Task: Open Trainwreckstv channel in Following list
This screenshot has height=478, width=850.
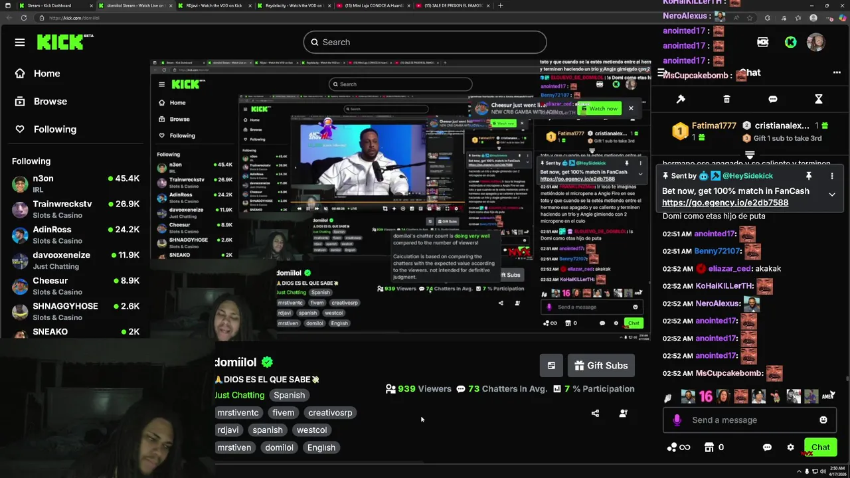Action: tap(76, 209)
